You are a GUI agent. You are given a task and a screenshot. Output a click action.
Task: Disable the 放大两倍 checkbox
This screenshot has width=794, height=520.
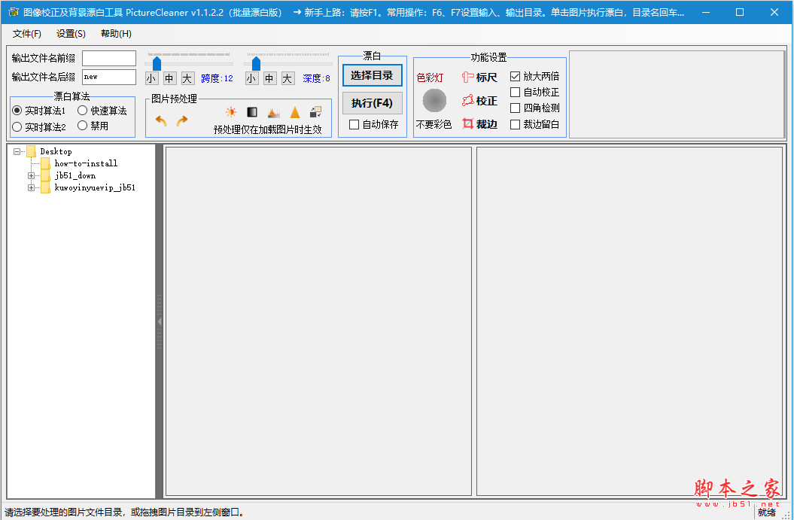[516, 76]
